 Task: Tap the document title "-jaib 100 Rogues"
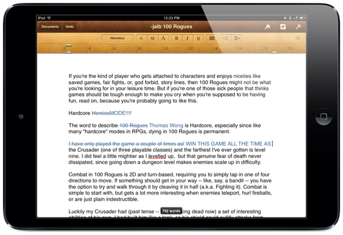click(171, 26)
